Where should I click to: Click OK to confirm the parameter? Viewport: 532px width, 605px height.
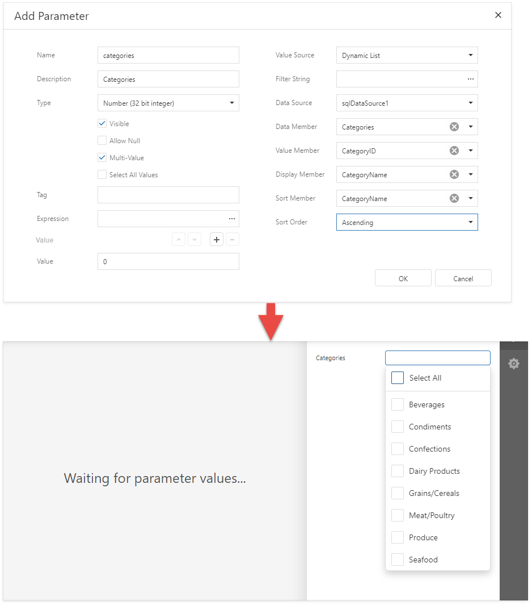pos(403,278)
